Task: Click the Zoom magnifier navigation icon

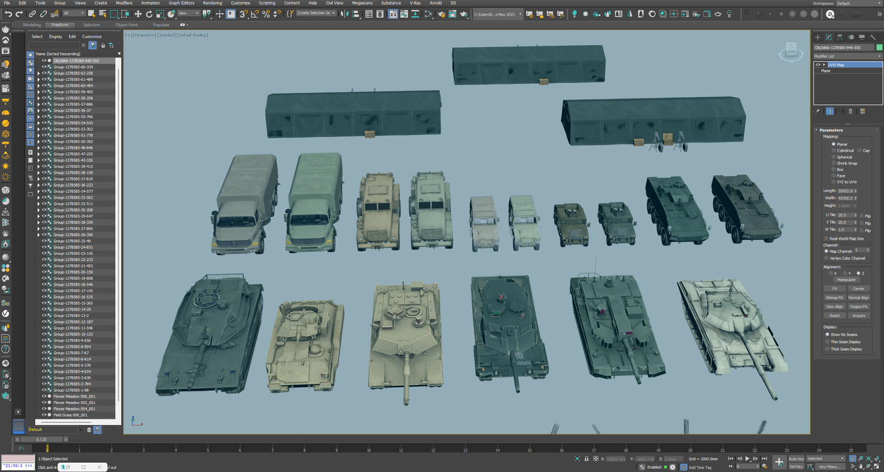Action: click(x=853, y=459)
